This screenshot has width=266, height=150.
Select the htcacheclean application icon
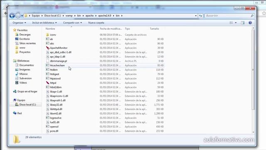47,65
